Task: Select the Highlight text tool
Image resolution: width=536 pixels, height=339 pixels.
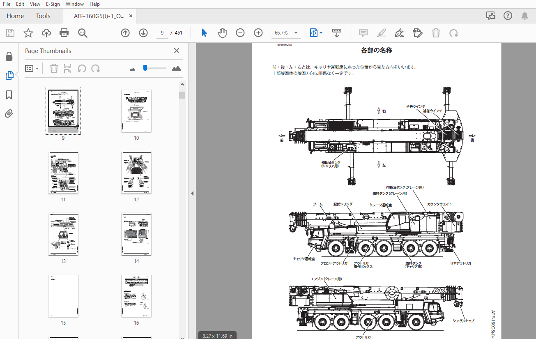Action: click(382, 33)
